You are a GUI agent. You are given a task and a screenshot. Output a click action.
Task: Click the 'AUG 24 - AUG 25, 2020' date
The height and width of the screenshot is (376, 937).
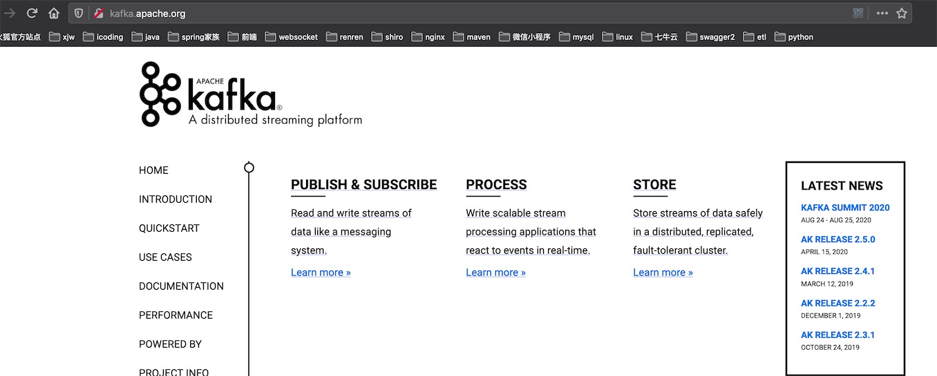pos(836,220)
